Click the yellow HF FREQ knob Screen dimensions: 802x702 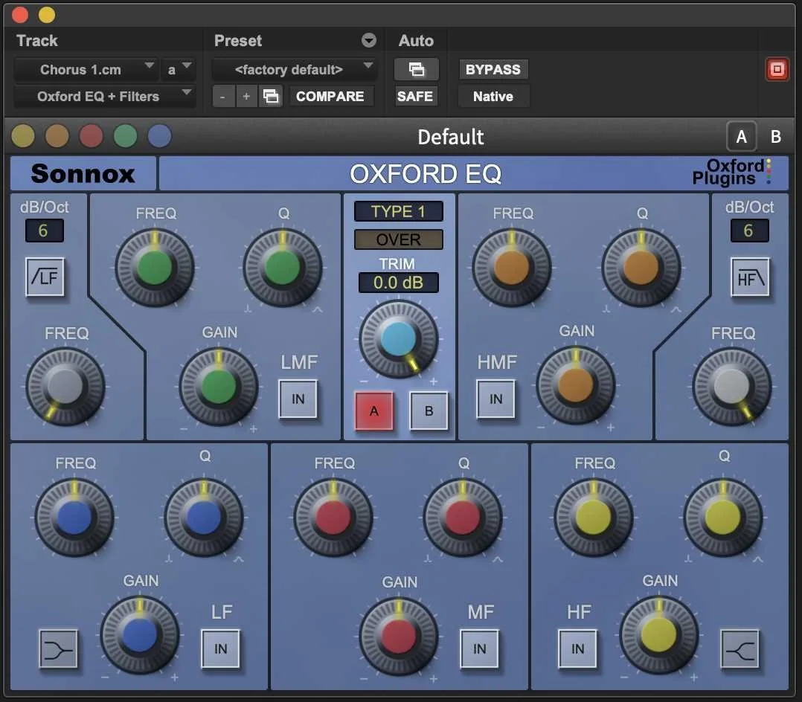(594, 518)
